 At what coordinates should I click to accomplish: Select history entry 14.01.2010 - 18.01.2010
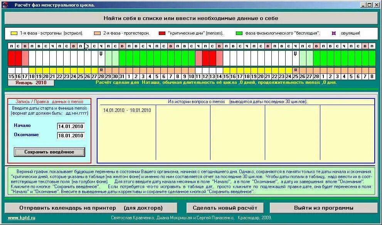[x=127, y=110]
